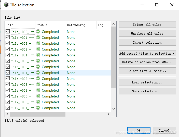Open Add tagged tiles to selection dropdown
This screenshot has width=179, height=137.
(x=147, y=53)
